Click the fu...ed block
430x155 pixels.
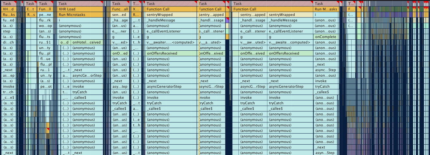[8, 20]
